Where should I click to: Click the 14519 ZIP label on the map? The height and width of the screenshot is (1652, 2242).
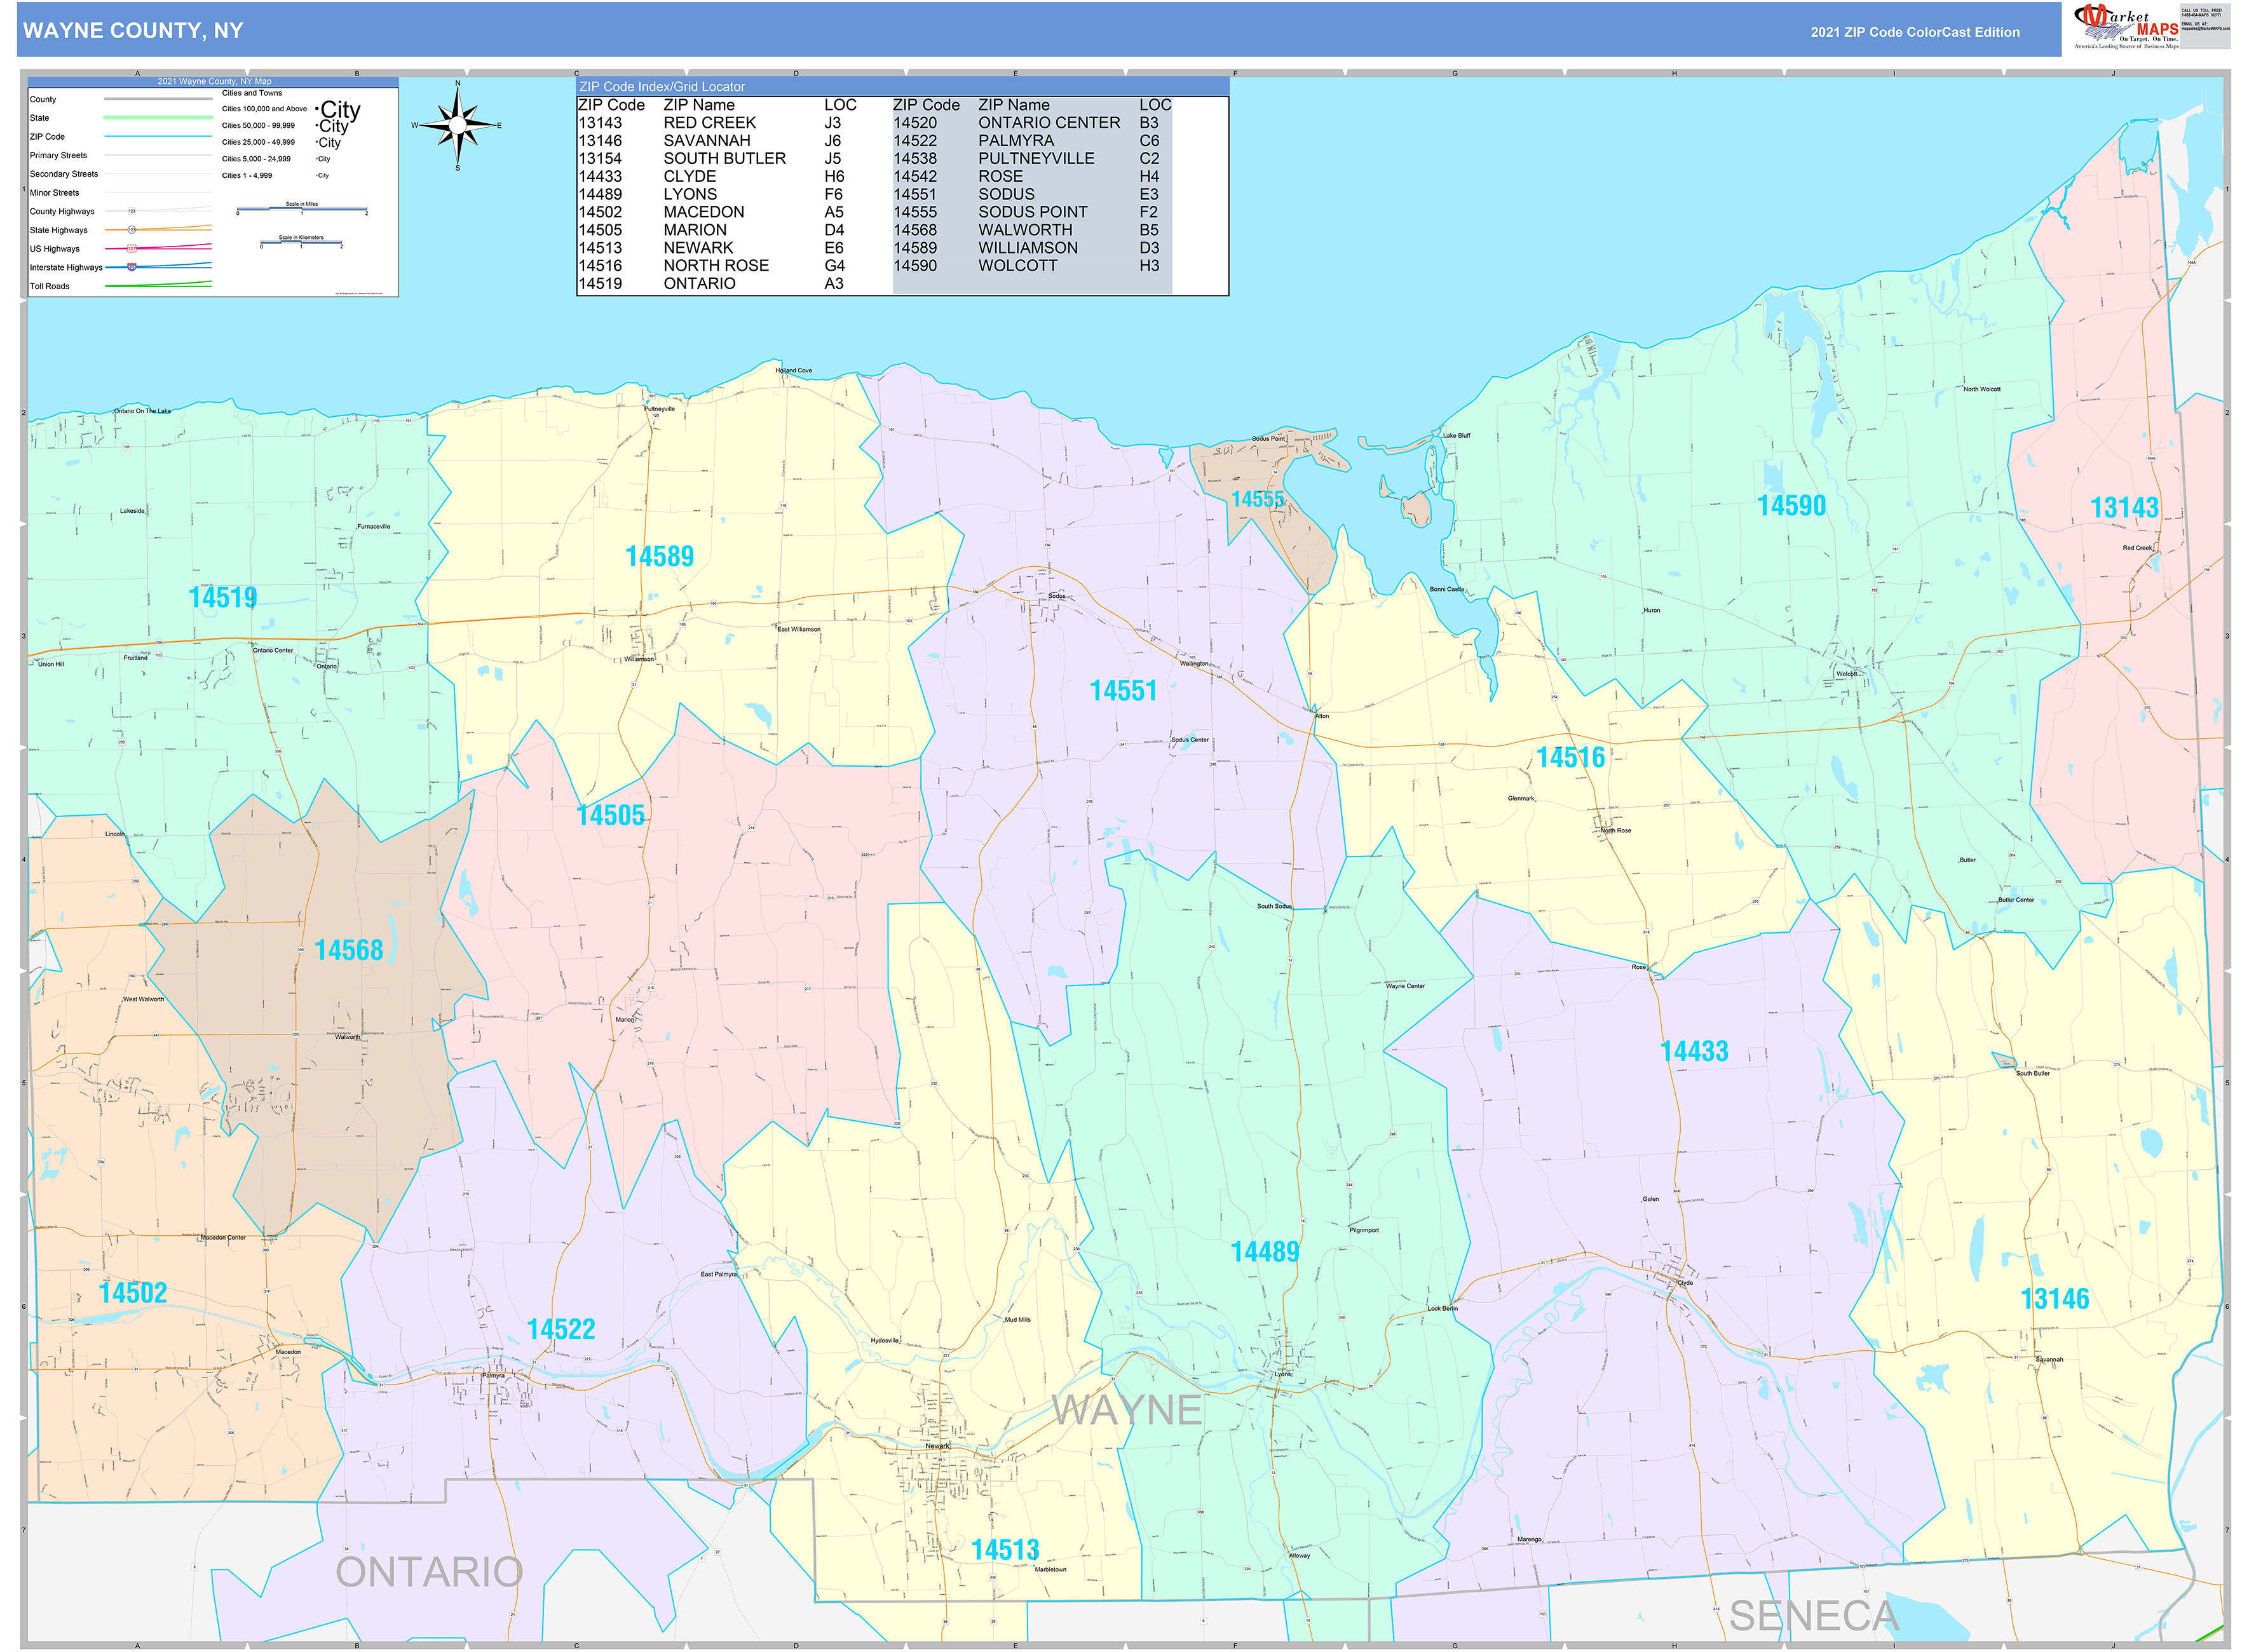[x=223, y=598]
